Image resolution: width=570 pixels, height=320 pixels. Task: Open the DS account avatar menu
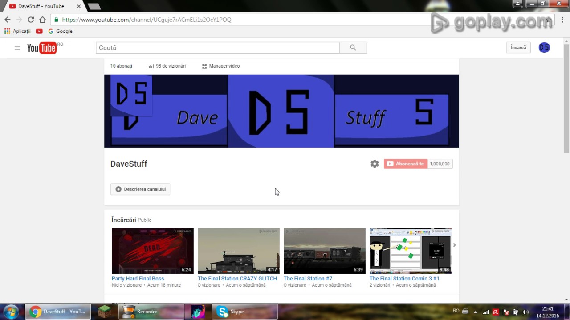pyautogui.click(x=544, y=48)
